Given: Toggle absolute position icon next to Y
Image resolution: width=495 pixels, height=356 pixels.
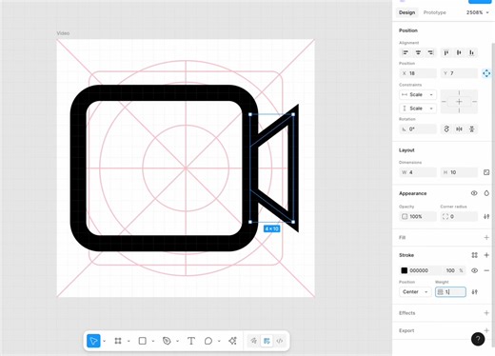Looking at the screenshot, I should pyautogui.click(x=486, y=73).
